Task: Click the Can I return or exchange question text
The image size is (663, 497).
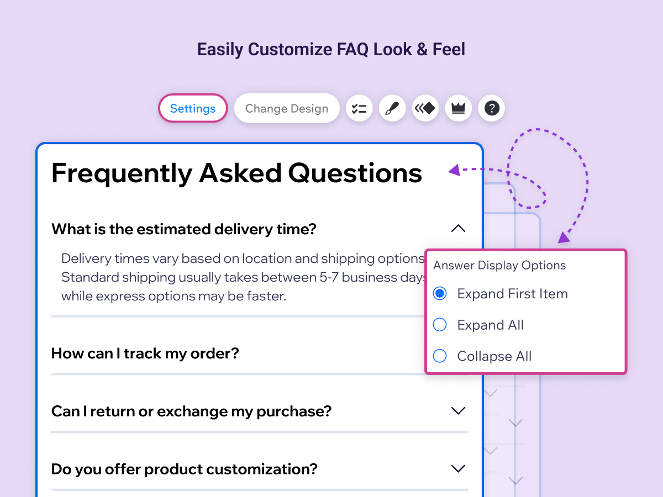Action: 191,411
